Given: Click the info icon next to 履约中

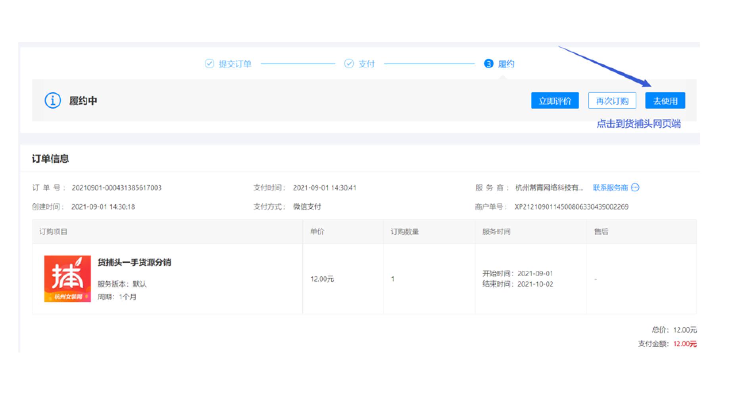Looking at the screenshot, I should [53, 101].
